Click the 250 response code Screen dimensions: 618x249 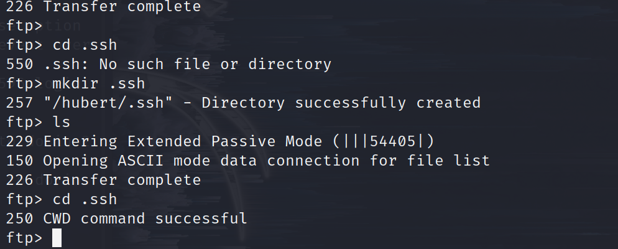20,218
